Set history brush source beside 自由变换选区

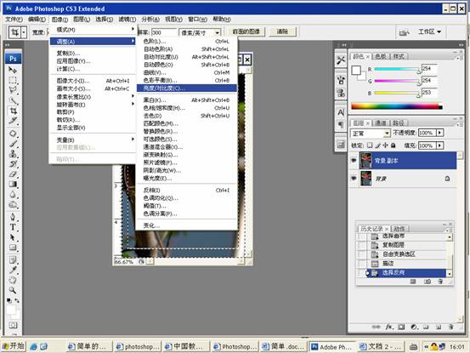(362, 254)
